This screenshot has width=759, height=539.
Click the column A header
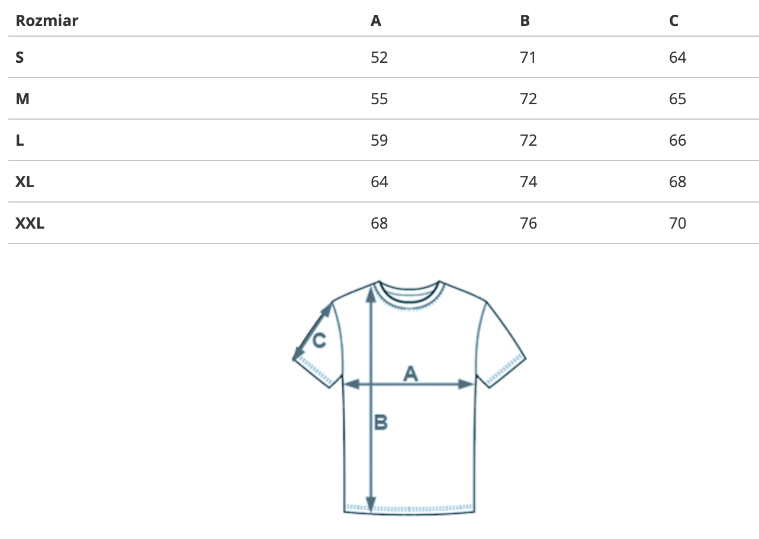click(x=376, y=21)
